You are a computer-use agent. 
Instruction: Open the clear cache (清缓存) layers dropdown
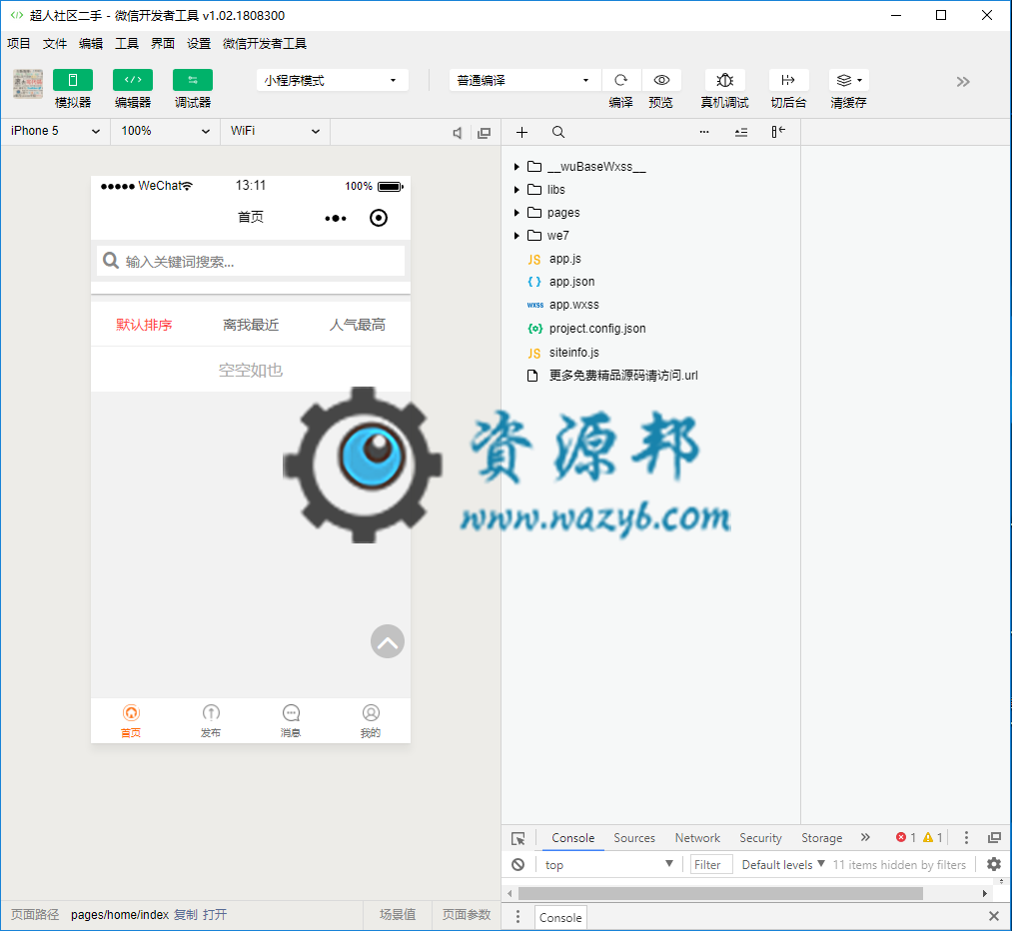click(x=849, y=80)
